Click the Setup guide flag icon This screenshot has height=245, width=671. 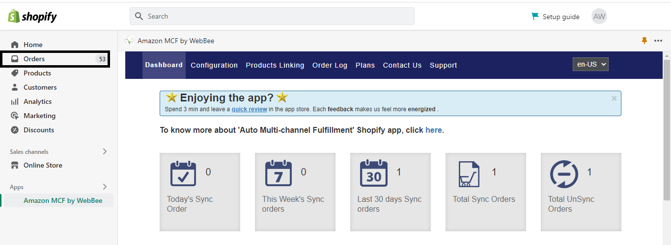(535, 17)
